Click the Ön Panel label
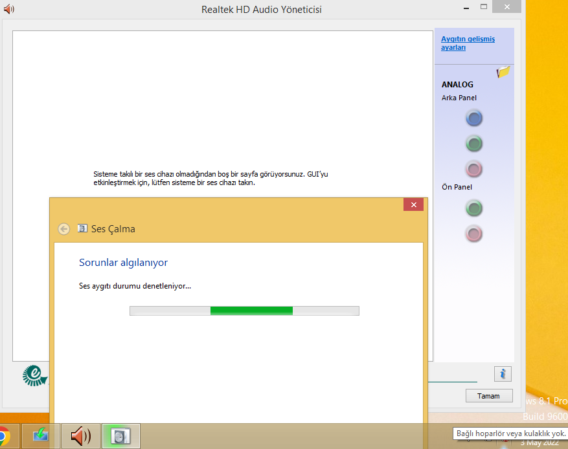 point(457,187)
